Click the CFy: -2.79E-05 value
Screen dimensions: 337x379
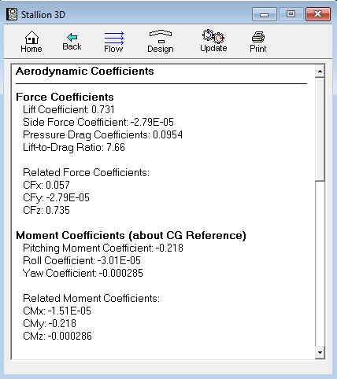pyautogui.click(x=56, y=197)
